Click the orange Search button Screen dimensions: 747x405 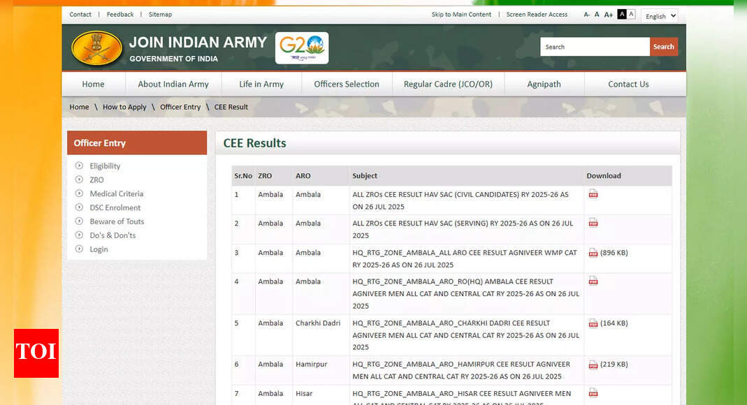(664, 47)
